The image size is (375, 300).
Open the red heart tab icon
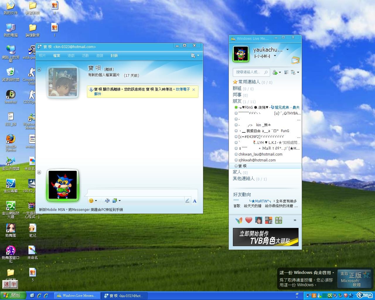tap(249, 220)
